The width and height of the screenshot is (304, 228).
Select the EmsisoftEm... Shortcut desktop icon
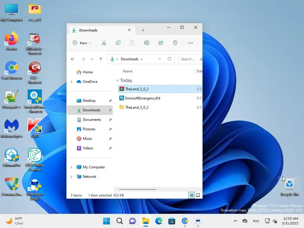pyautogui.click(x=35, y=102)
